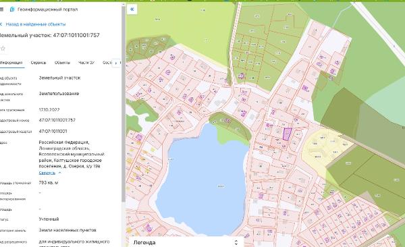Click the purple highlighted parcel on map
The image size is (405, 247).
287,134
